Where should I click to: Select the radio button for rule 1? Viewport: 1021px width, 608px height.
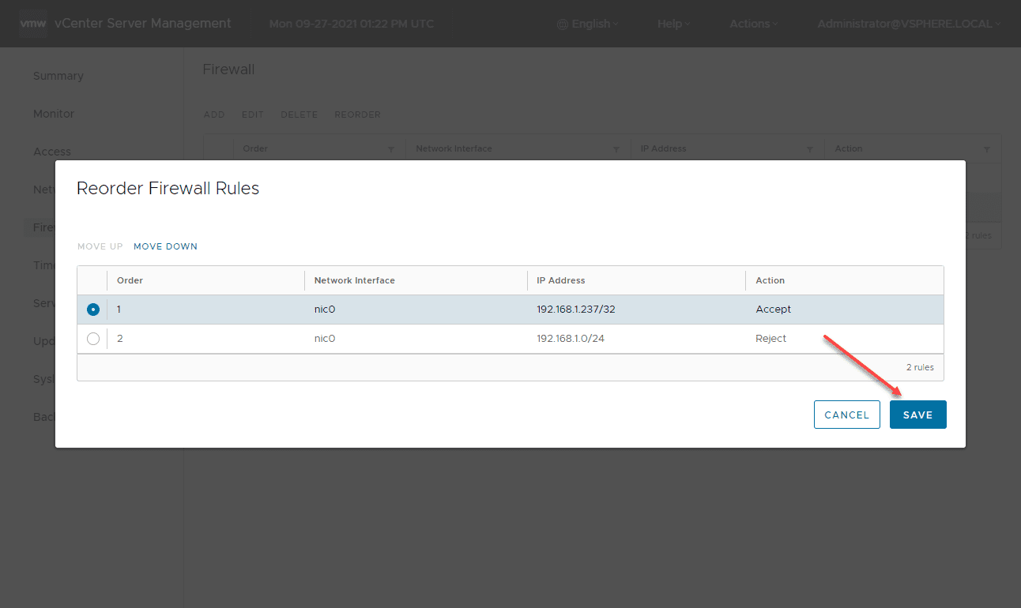(93, 310)
